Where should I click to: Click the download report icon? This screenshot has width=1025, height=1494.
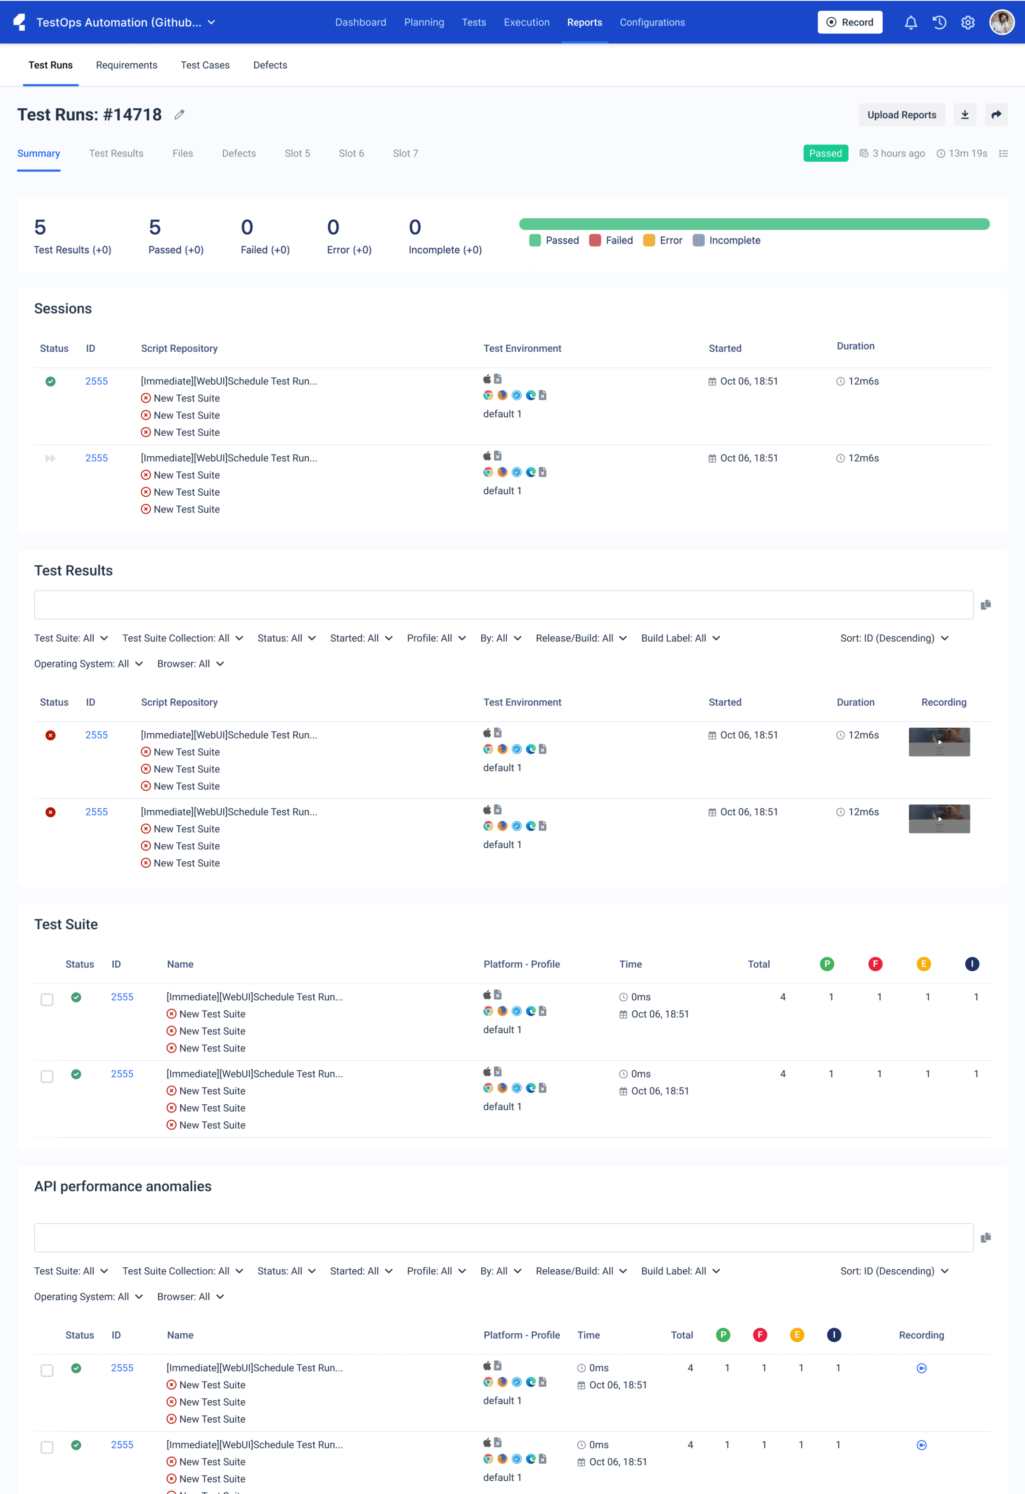(x=965, y=115)
